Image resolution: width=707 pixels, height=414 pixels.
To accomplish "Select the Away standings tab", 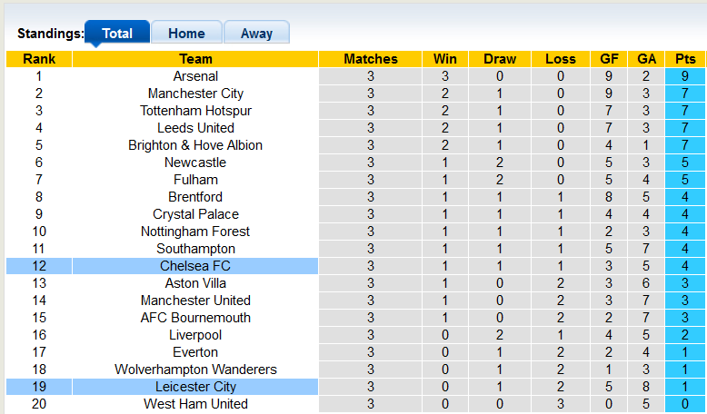I will [256, 34].
